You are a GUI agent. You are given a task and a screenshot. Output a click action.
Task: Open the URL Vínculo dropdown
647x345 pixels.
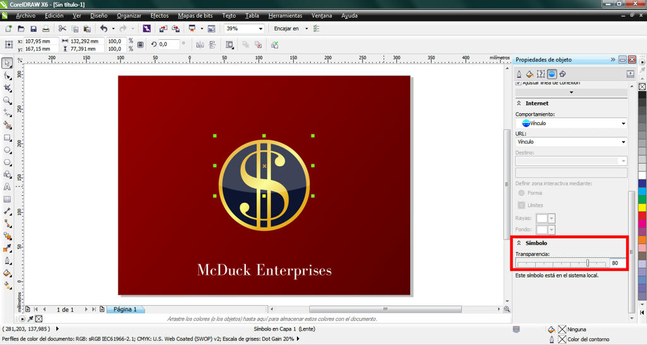(x=623, y=142)
